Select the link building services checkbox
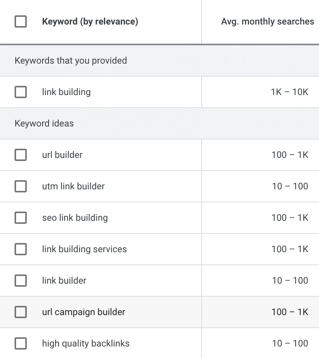Screen dimensions: 319x358 pyautogui.click(x=21, y=249)
